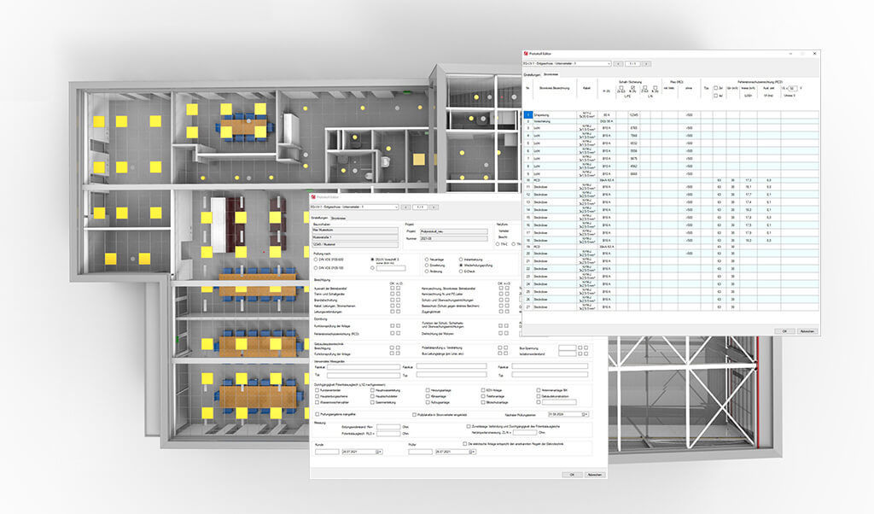Screen dimensions: 874x514
Task: Switch to the Stromkreise tab
Action: point(341,219)
